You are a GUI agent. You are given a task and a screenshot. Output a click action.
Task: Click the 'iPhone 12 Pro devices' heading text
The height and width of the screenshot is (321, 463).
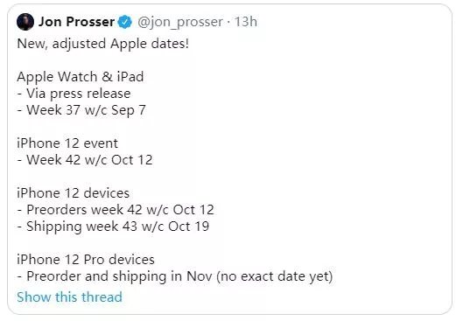click(86, 260)
